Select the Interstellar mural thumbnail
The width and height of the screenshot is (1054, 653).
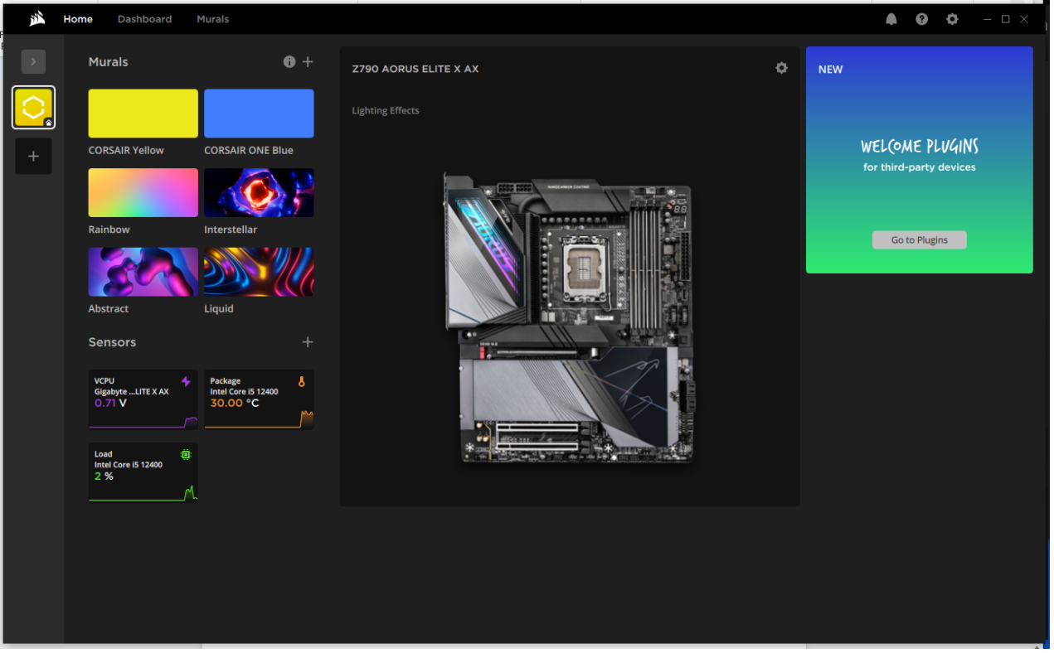[x=259, y=192]
